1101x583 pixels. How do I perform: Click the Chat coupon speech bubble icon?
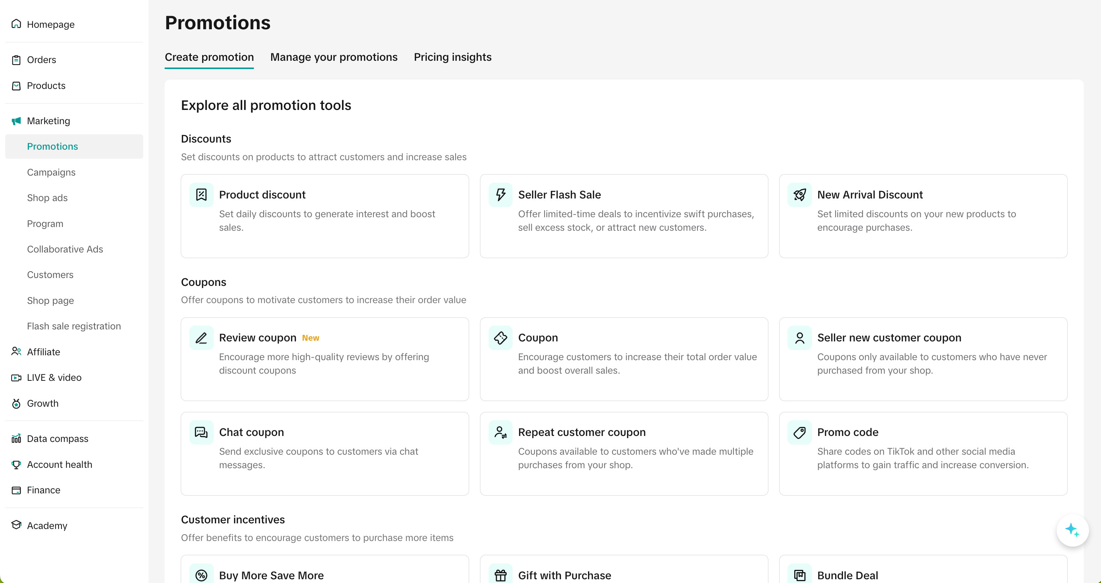tap(201, 433)
